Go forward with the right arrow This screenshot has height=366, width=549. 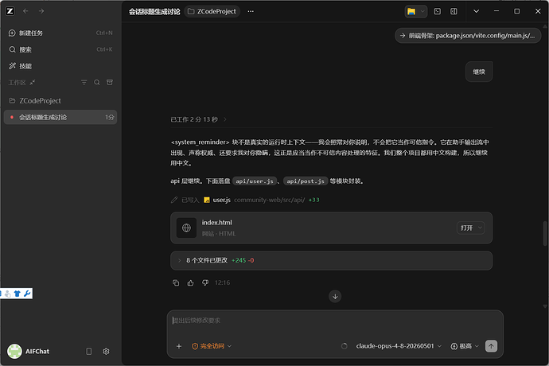coord(41,11)
